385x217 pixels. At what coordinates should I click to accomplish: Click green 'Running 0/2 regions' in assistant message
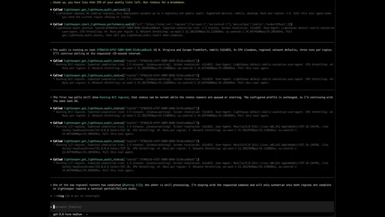coord(114,97)
